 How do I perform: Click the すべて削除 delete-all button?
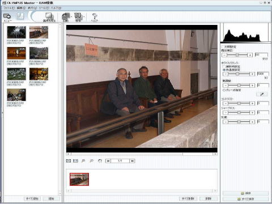(188, 198)
